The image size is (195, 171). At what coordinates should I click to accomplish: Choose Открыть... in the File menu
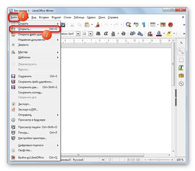tap(35, 29)
